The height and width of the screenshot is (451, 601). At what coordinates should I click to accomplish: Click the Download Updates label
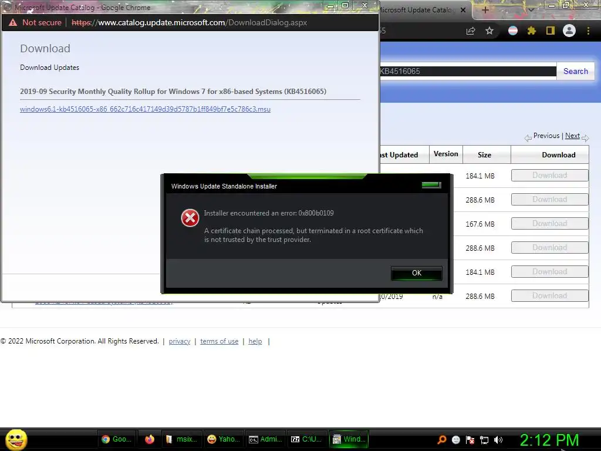click(49, 68)
